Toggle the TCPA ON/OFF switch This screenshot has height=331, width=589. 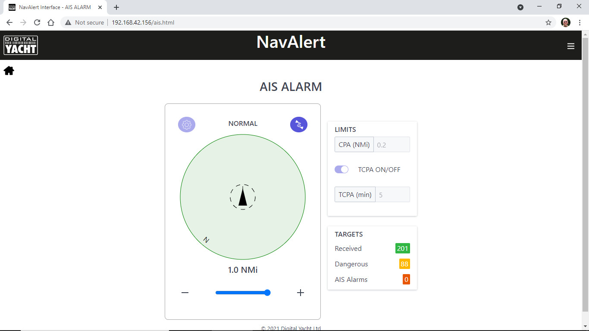pos(341,169)
